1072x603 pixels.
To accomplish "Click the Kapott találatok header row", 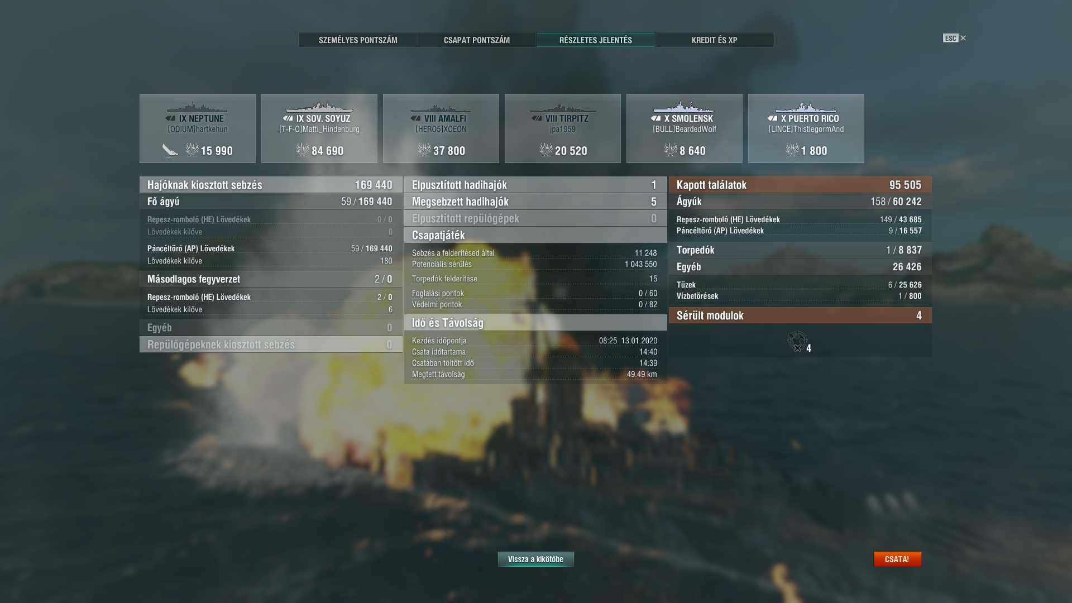I will point(800,185).
